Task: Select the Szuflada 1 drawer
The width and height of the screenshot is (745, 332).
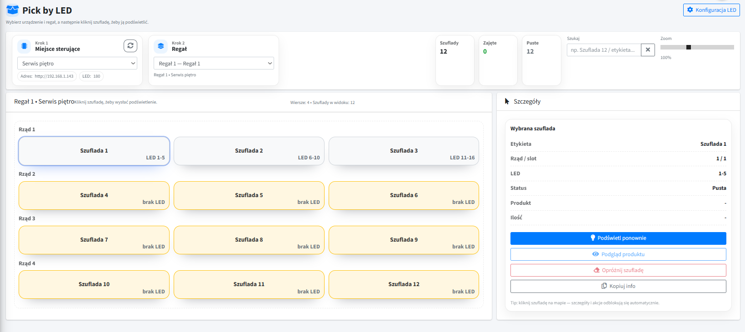Action: click(x=94, y=151)
